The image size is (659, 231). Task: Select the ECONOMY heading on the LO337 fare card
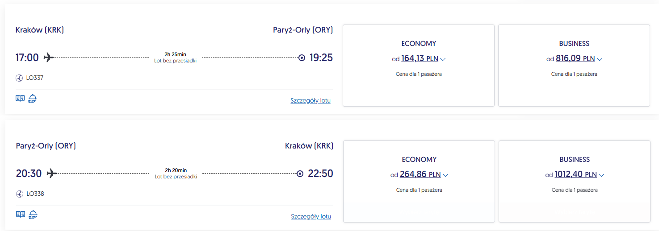419,44
